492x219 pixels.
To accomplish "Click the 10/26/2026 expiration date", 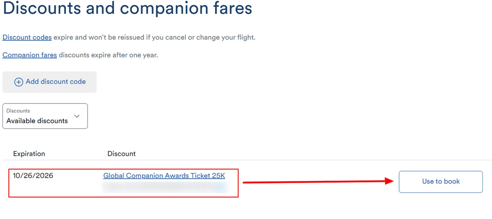I will tap(33, 176).
